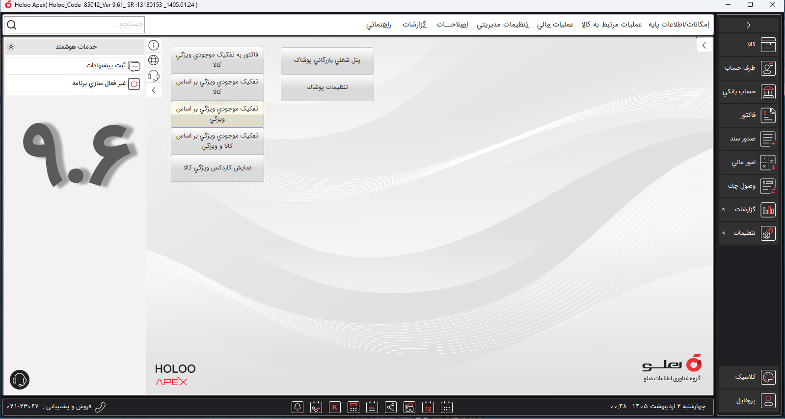Click the خدمات هوشمند panel header

pyautogui.click(x=74, y=47)
